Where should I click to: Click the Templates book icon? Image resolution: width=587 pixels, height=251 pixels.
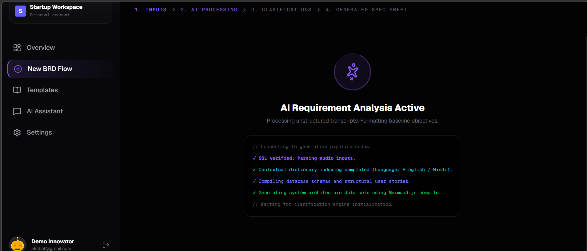[x=17, y=90]
